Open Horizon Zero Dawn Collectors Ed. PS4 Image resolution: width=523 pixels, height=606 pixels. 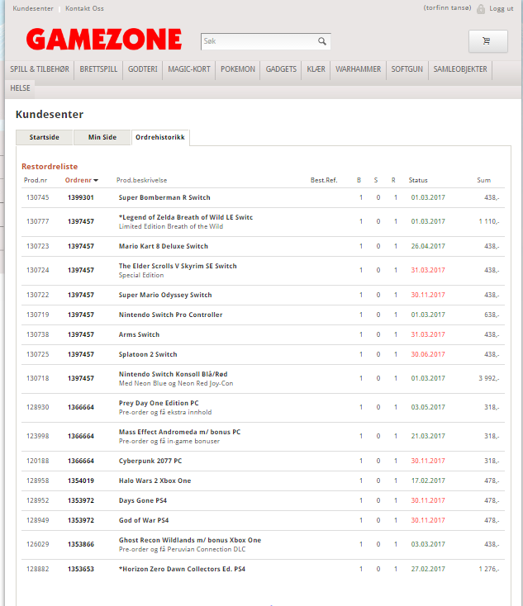click(182, 569)
